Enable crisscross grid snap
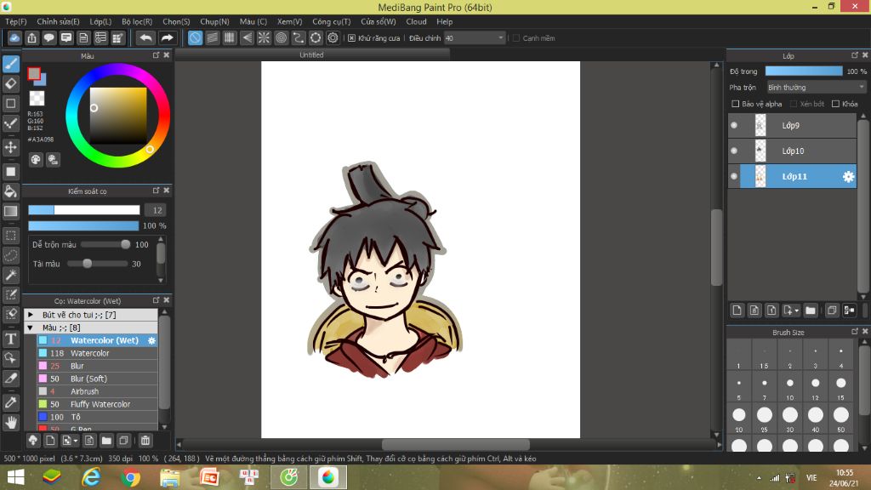The height and width of the screenshot is (490, 871). coord(230,37)
